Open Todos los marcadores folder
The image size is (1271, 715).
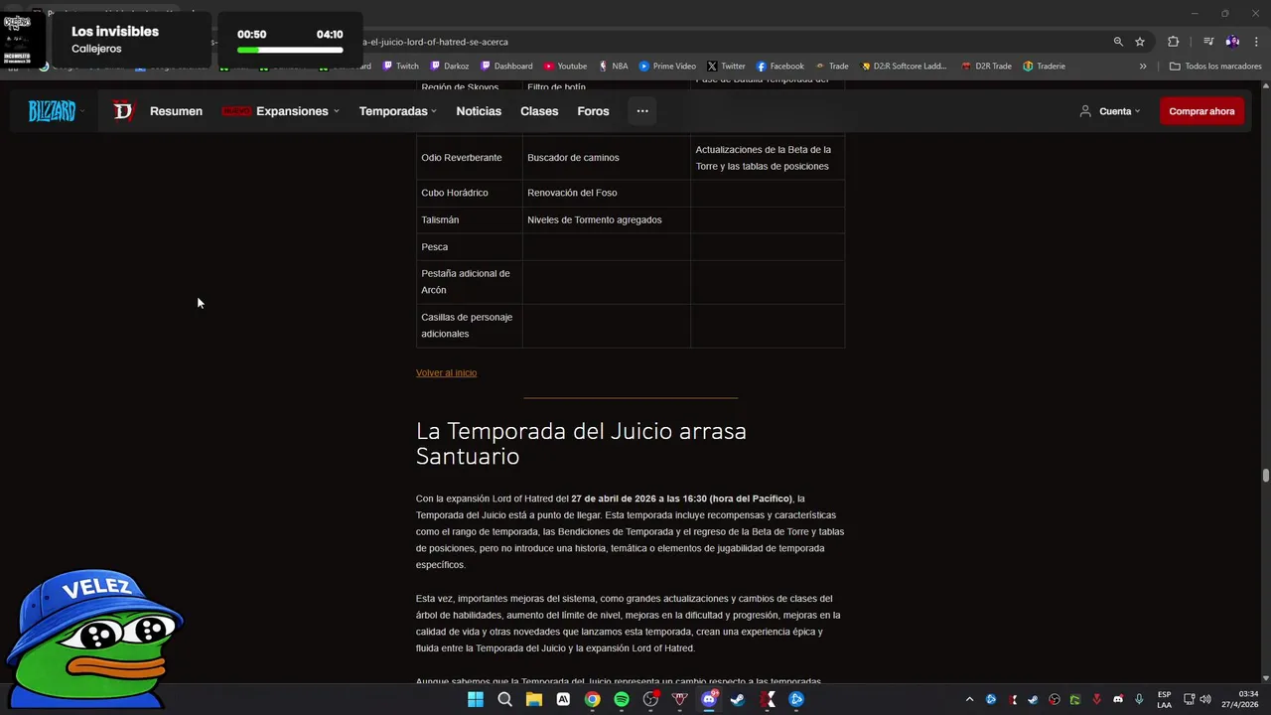click(1215, 67)
